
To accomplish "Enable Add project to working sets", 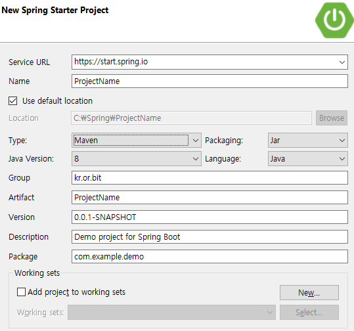I will coord(21,292).
